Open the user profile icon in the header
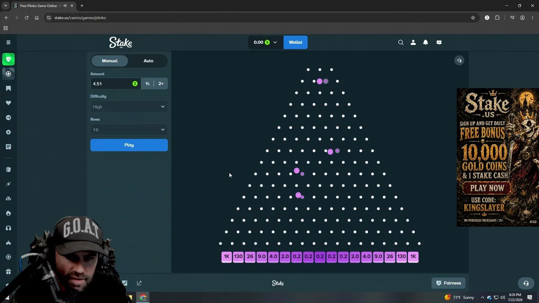This screenshot has height=303, width=539. coord(413,42)
